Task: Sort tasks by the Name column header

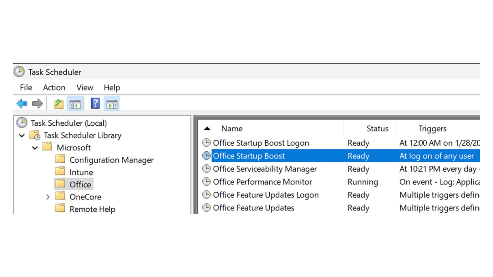Action: [232, 128]
